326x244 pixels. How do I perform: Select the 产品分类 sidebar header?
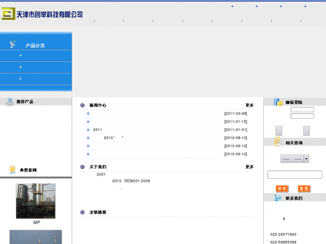point(35,46)
